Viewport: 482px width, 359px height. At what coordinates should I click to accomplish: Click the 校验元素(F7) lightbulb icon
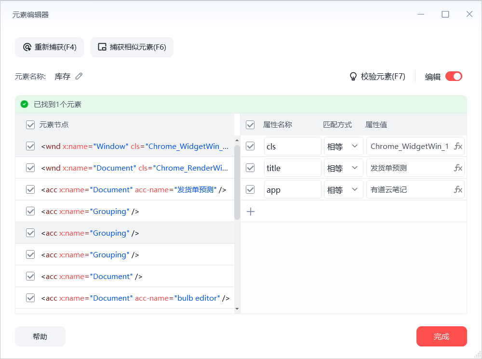tap(353, 77)
